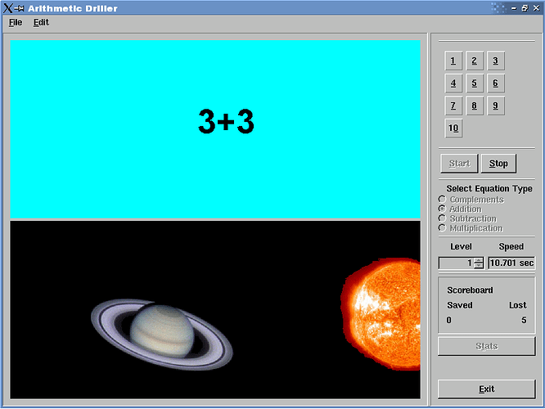Click the number 9 answer button

[x=495, y=106]
